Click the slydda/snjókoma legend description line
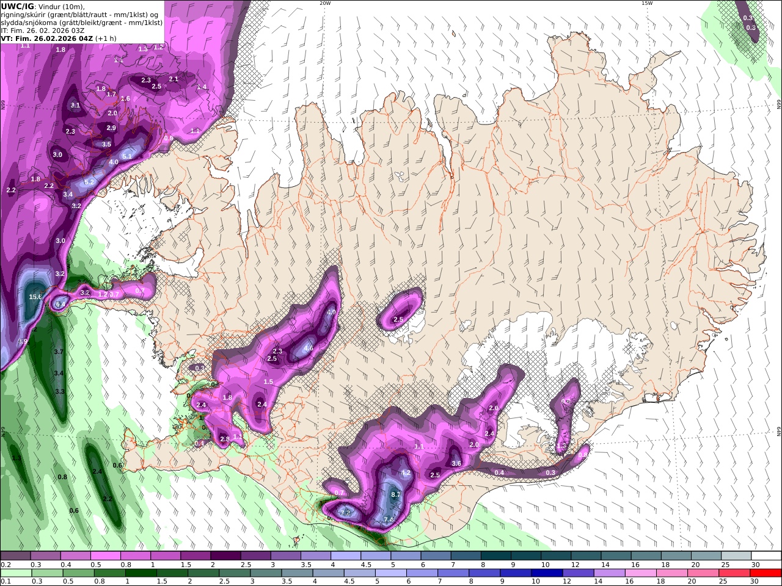Screen dimensions: 782x586 click(82, 22)
